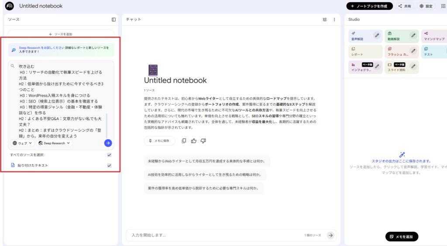The image size is (447, 246).
Task: Collapse the ソース panel with the sidebar icon
Action: point(113,20)
